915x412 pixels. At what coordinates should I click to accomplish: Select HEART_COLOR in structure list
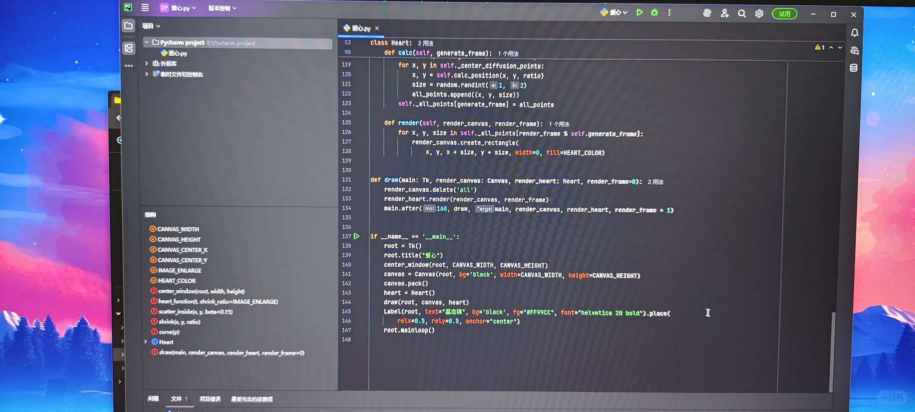[177, 280]
